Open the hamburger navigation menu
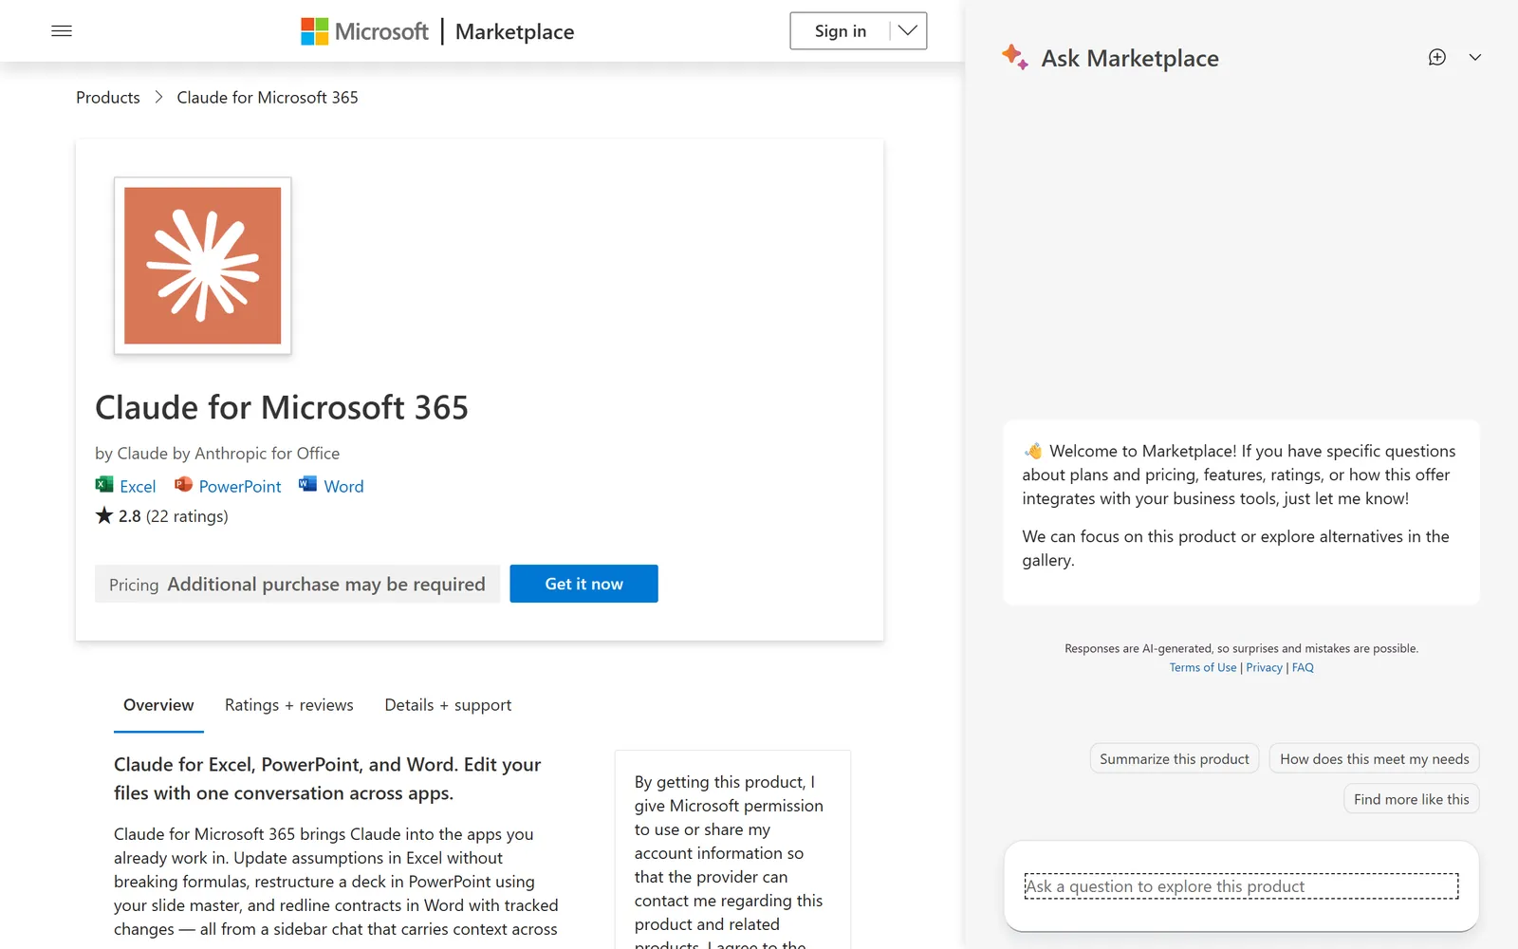Image resolution: width=1518 pixels, height=949 pixels. tap(62, 31)
